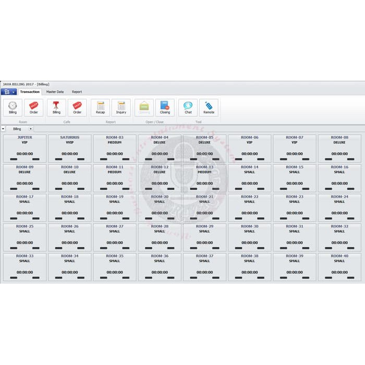Screen dimensions: 365x365
Task: Switch to the Report ribbon tab
Action: pos(77,92)
